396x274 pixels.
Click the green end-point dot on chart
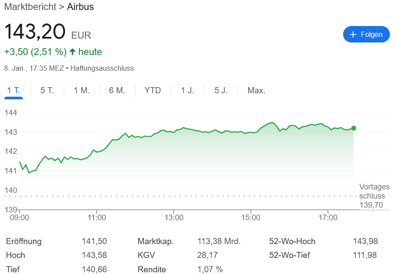(353, 128)
